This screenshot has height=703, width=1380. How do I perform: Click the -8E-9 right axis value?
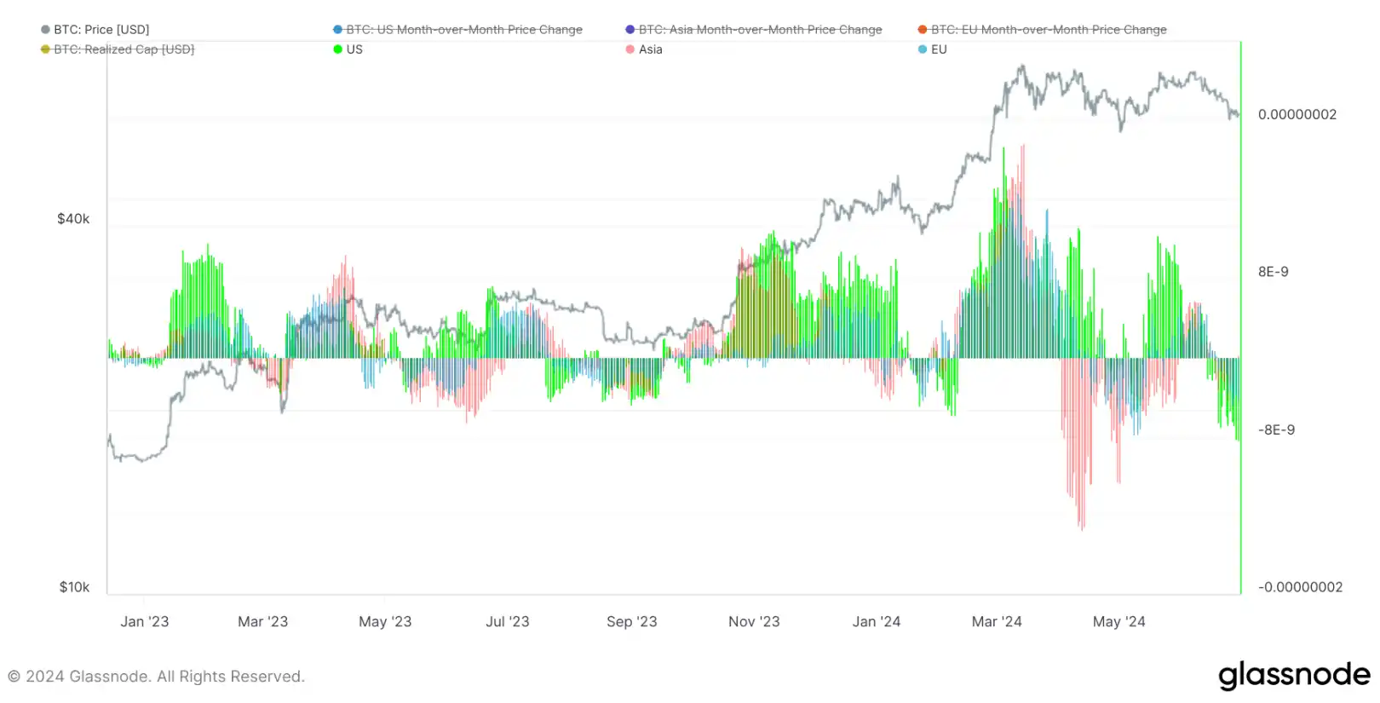(1276, 429)
